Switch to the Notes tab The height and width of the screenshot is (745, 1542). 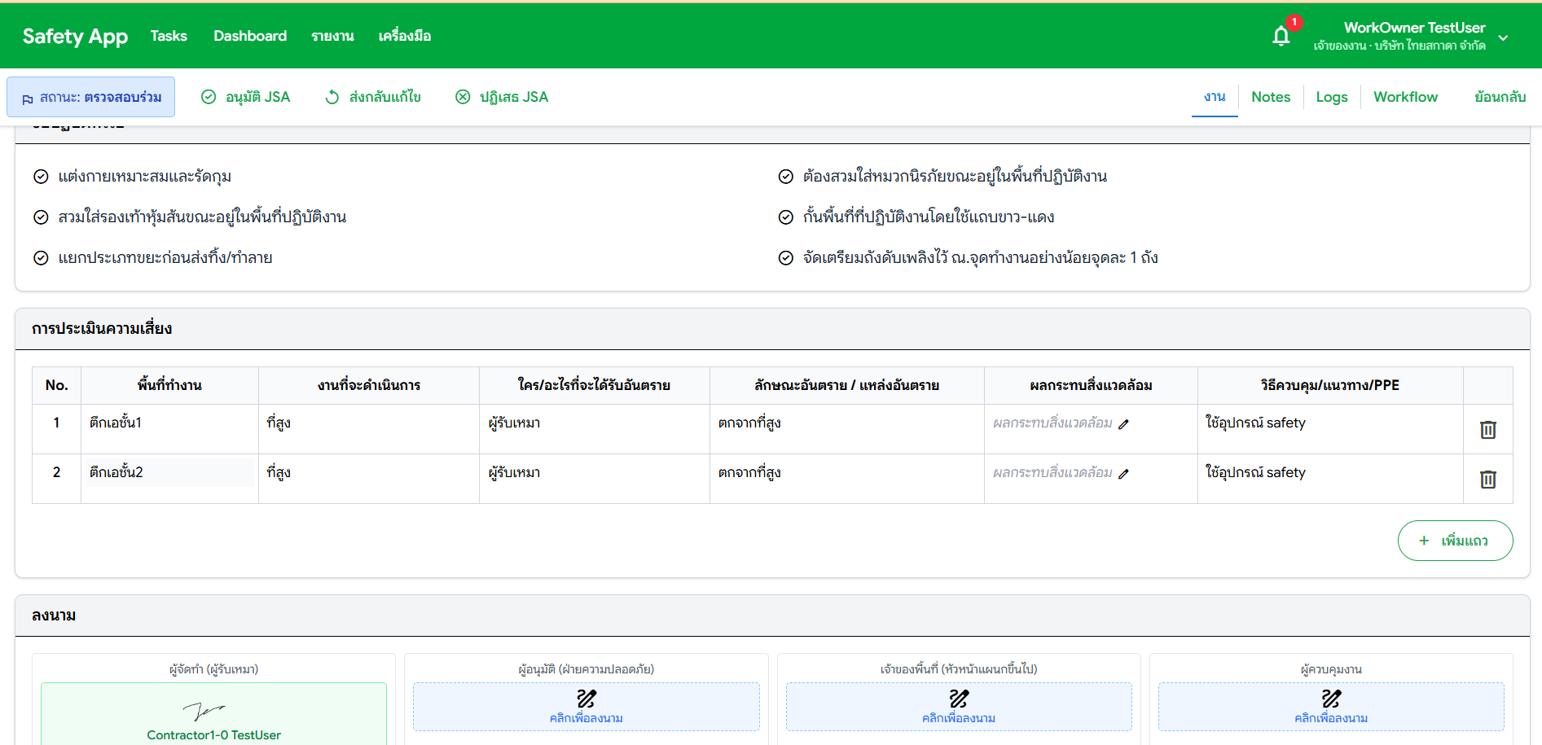[x=1270, y=96]
